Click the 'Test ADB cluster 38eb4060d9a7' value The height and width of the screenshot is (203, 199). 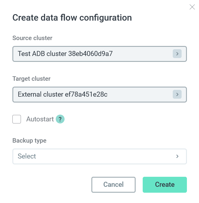[65, 54]
